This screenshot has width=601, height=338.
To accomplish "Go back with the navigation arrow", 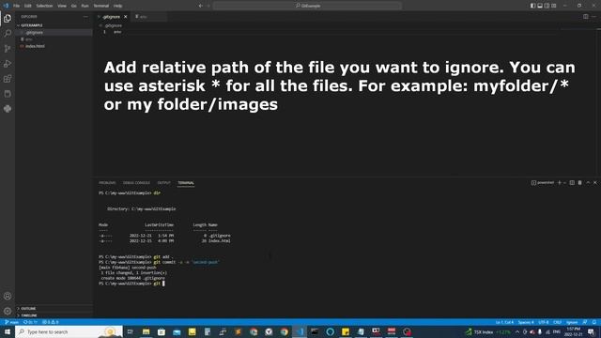I will coord(200,6).
